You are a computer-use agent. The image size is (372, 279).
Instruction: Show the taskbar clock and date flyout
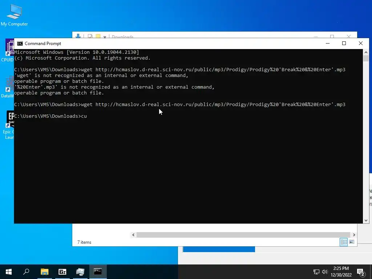pyautogui.click(x=341, y=272)
